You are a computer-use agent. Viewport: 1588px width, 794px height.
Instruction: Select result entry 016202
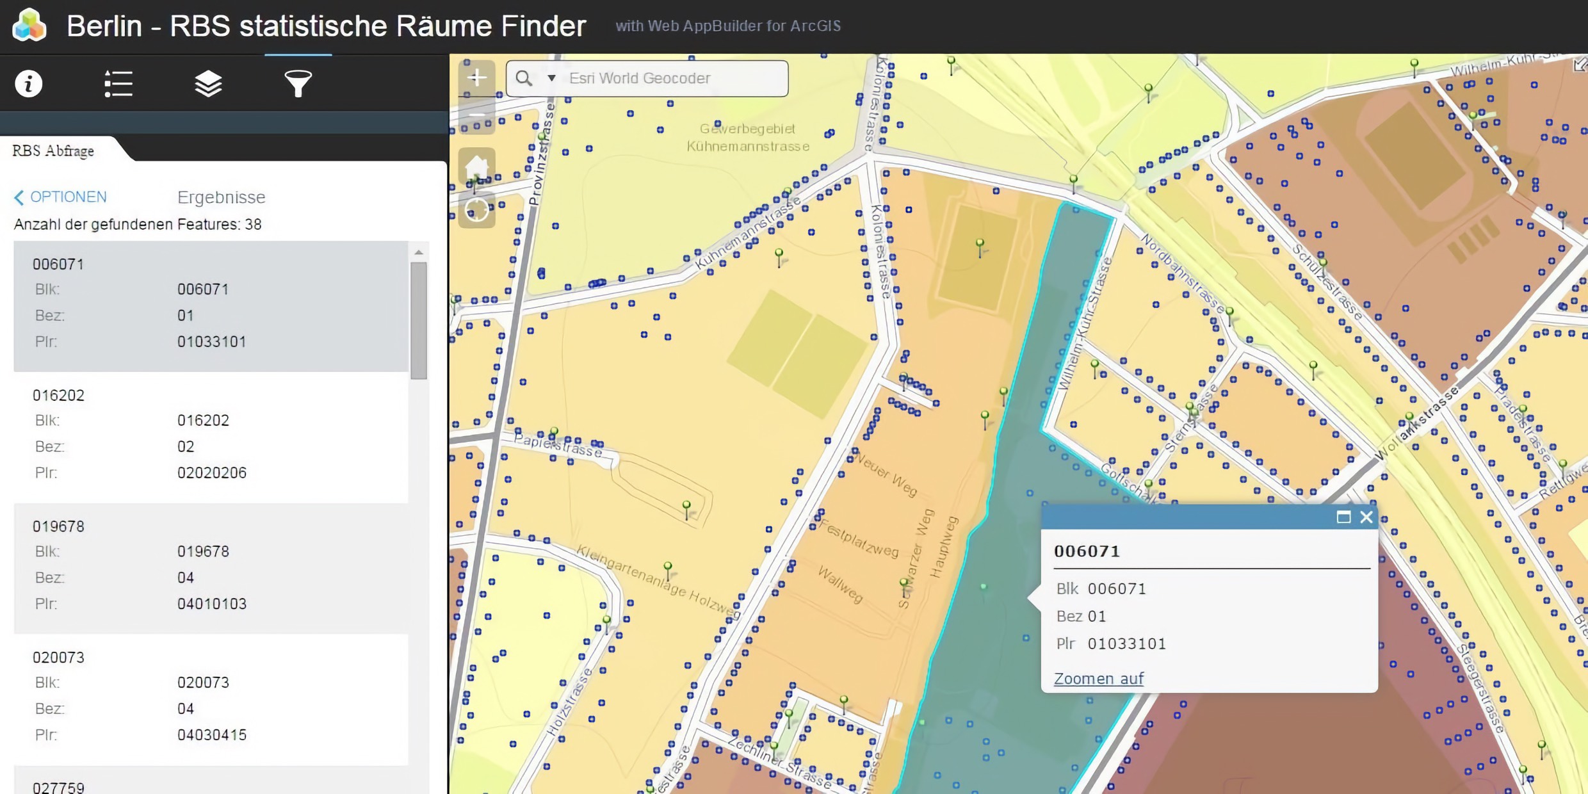pyautogui.click(x=211, y=434)
